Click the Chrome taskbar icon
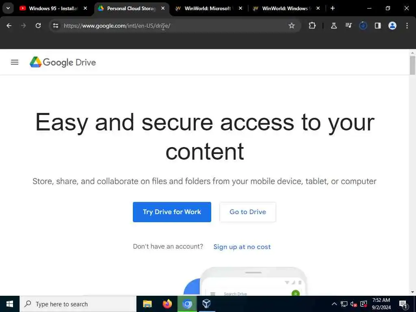The image size is (416, 312). (187, 304)
